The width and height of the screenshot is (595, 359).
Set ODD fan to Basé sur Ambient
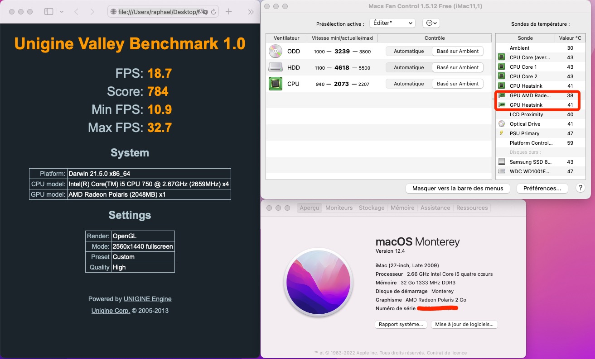pyautogui.click(x=458, y=51)
